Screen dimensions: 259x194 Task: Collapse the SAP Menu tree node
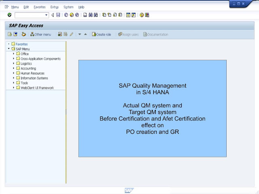pyautogui.click(x=9, y=48)
